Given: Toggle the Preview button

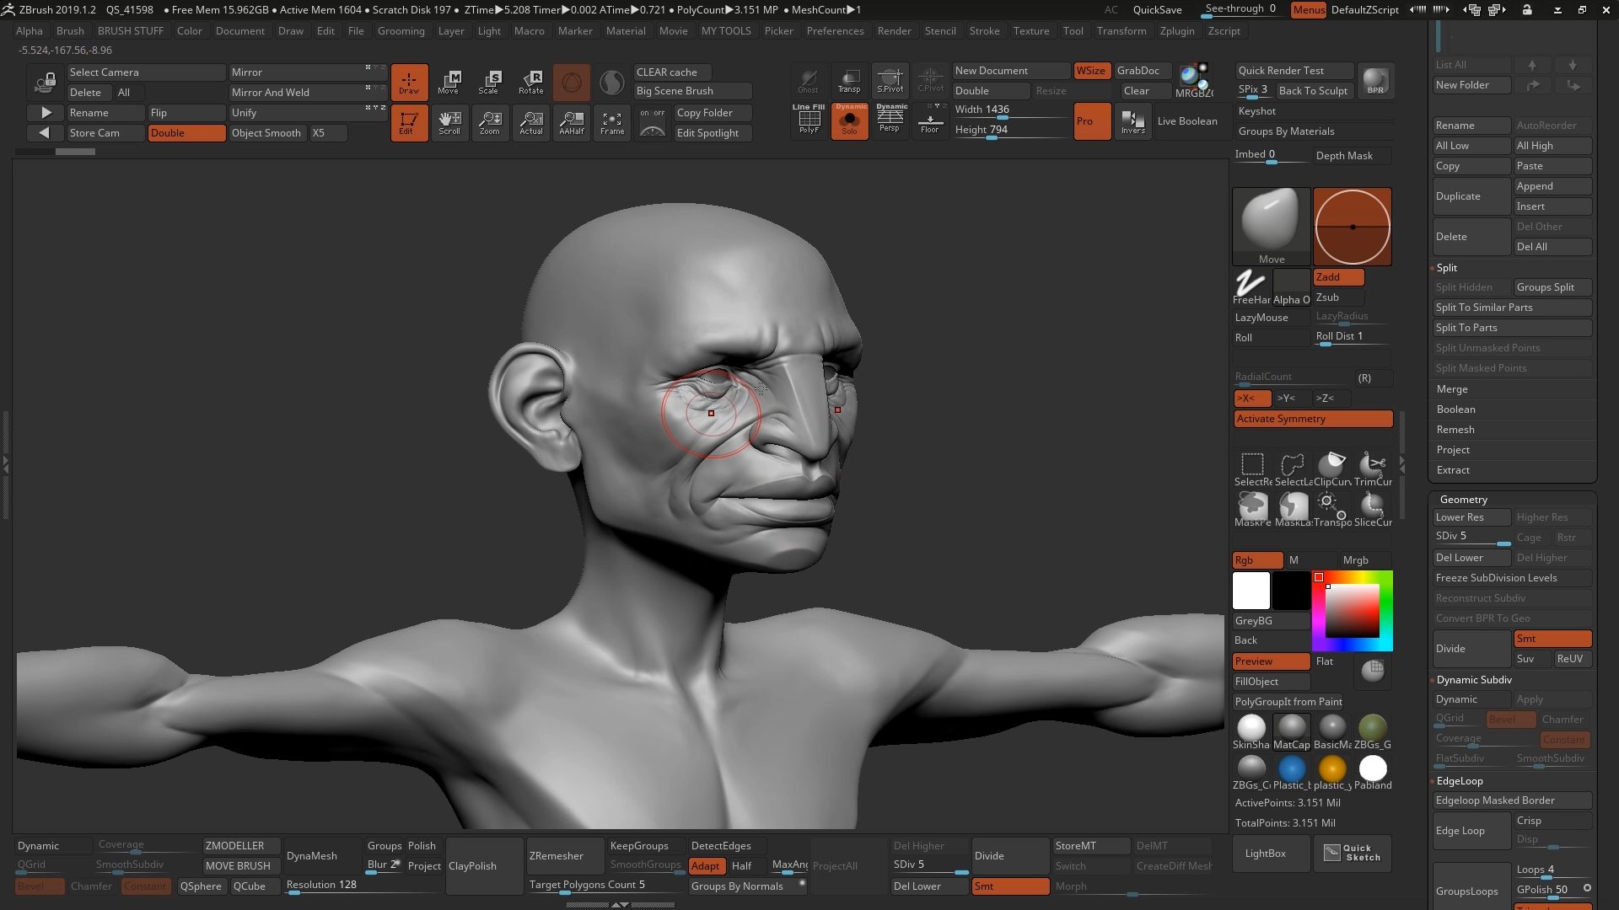Looking at the screenshot, I should click(x=1271, y=661).
